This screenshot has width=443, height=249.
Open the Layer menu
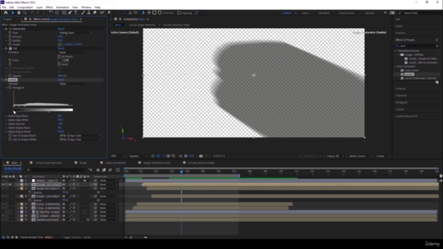pyautogui.click(x=39, y=8)
